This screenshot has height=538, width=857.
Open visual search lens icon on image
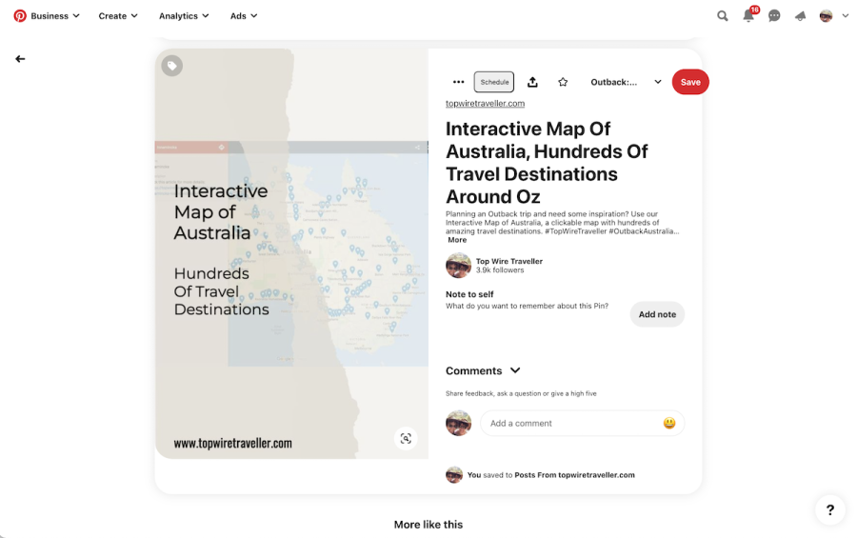point(406,438)
